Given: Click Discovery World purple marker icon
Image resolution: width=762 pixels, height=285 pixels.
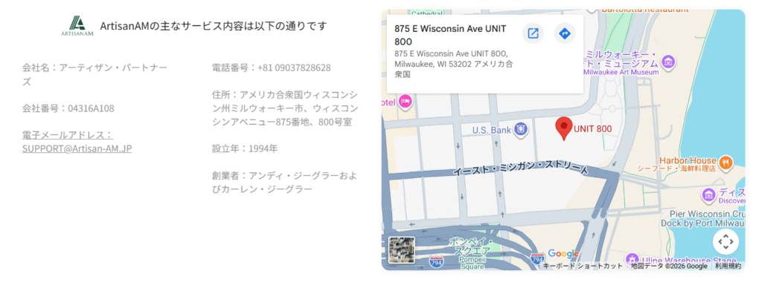Looking at the screenshot, I should pyautogui.click(x=709, y=194).
